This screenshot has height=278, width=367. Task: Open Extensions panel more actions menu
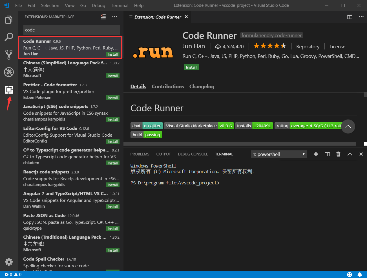coord(114,17)
